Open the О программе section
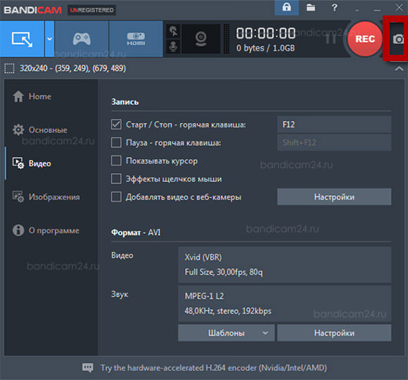Viewport: 408px width, 380px height. tap(46, 230)
